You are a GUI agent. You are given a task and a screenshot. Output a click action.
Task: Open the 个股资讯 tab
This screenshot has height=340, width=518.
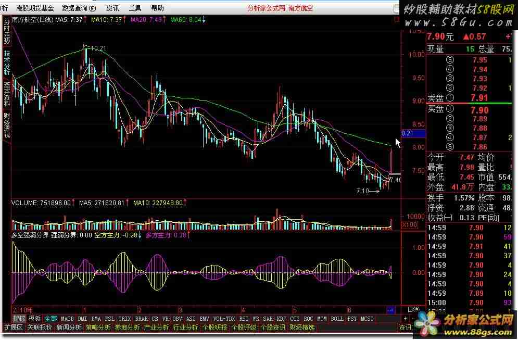coord(273,327)
